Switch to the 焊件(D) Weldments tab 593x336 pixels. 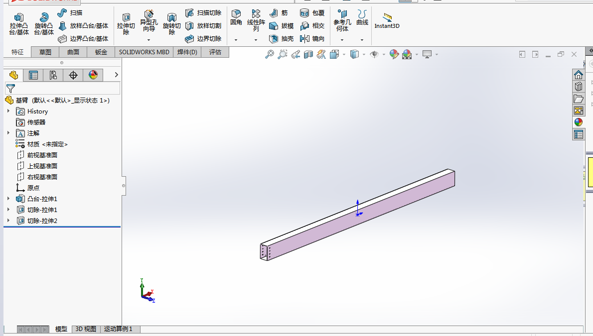point(187,52)
